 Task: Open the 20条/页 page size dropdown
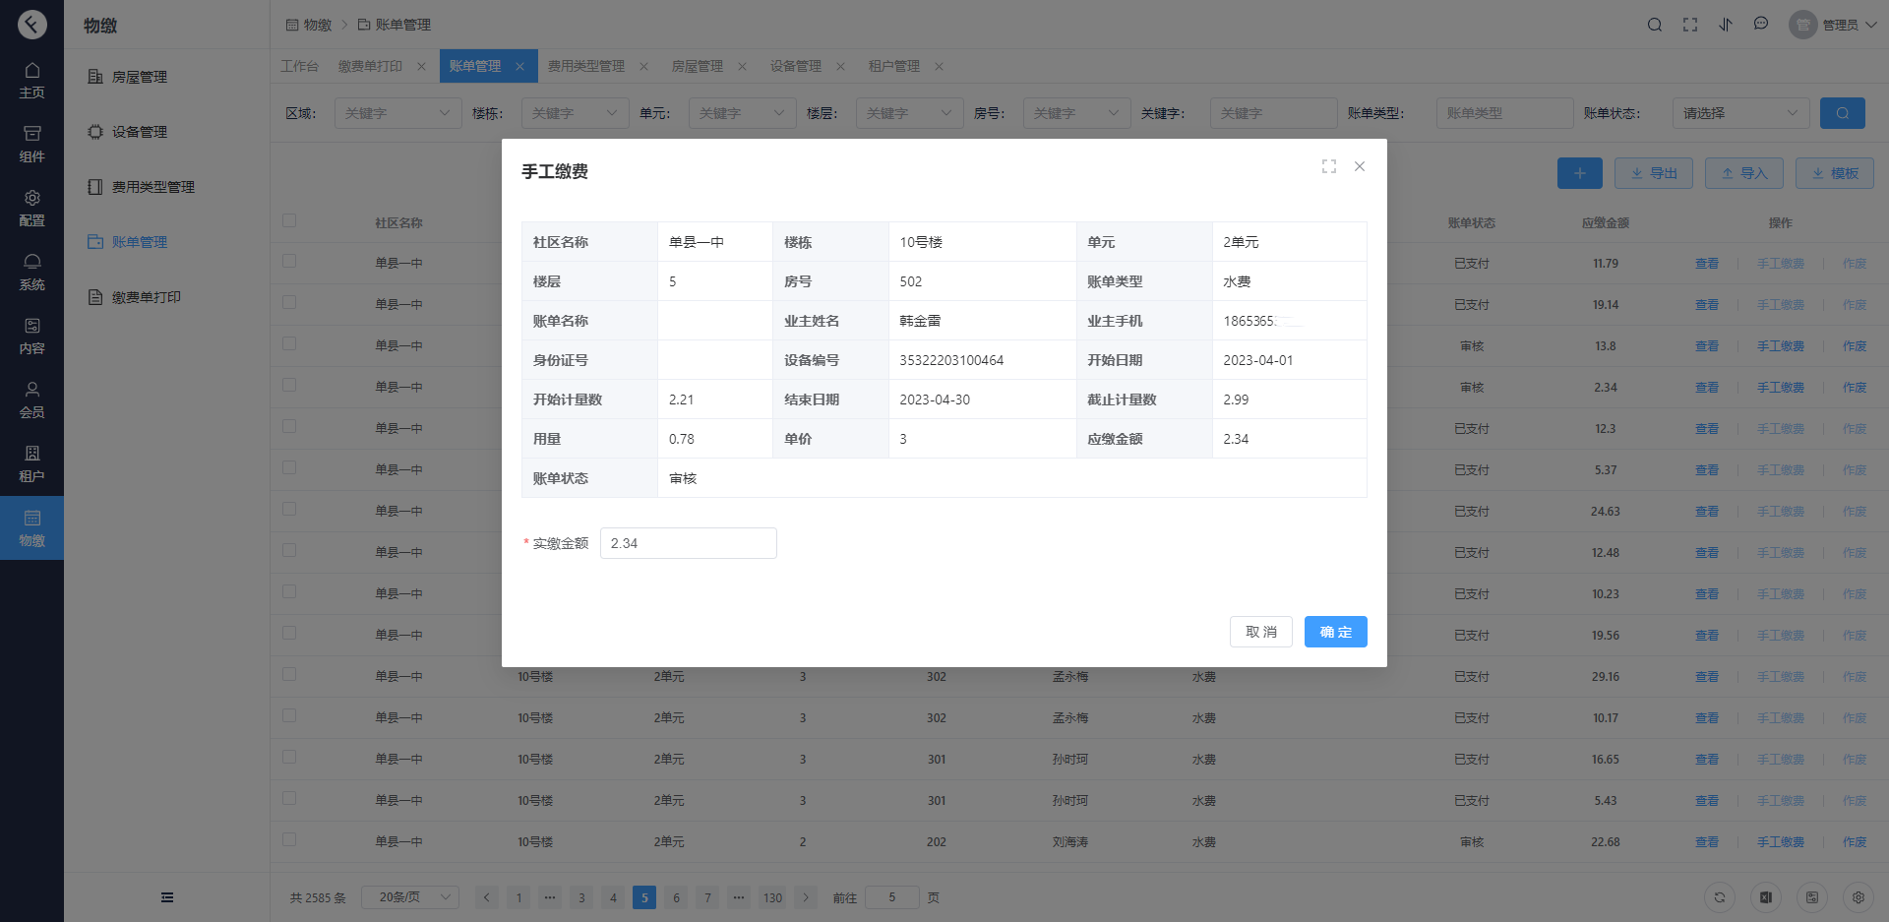click(x=410, y=897)
